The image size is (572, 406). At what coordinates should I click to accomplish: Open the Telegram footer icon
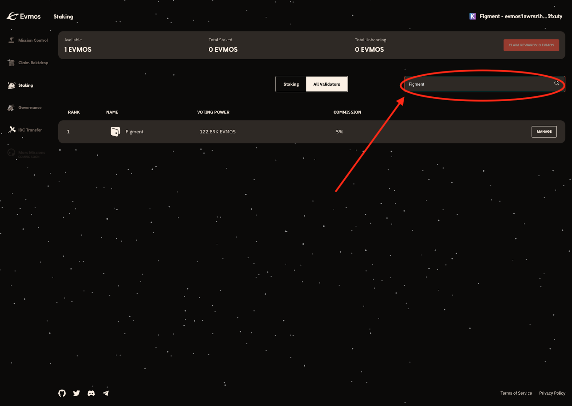click(x=105, y=393)
